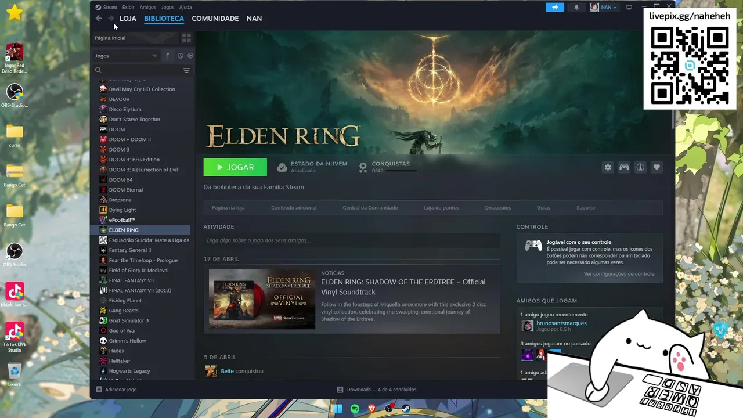Open Brave browser from the taskbar

[371, 409]
